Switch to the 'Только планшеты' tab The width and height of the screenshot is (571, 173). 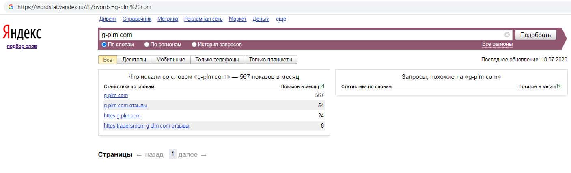[270, 60]
